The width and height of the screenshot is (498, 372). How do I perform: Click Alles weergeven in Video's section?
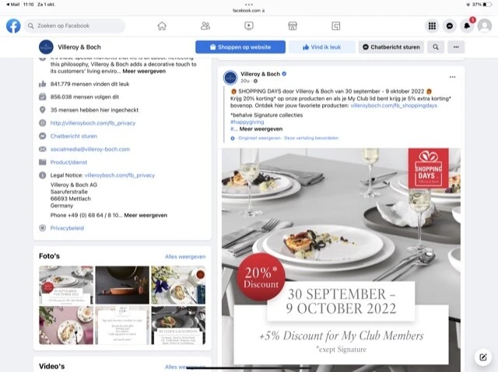(x=185, y=367)
